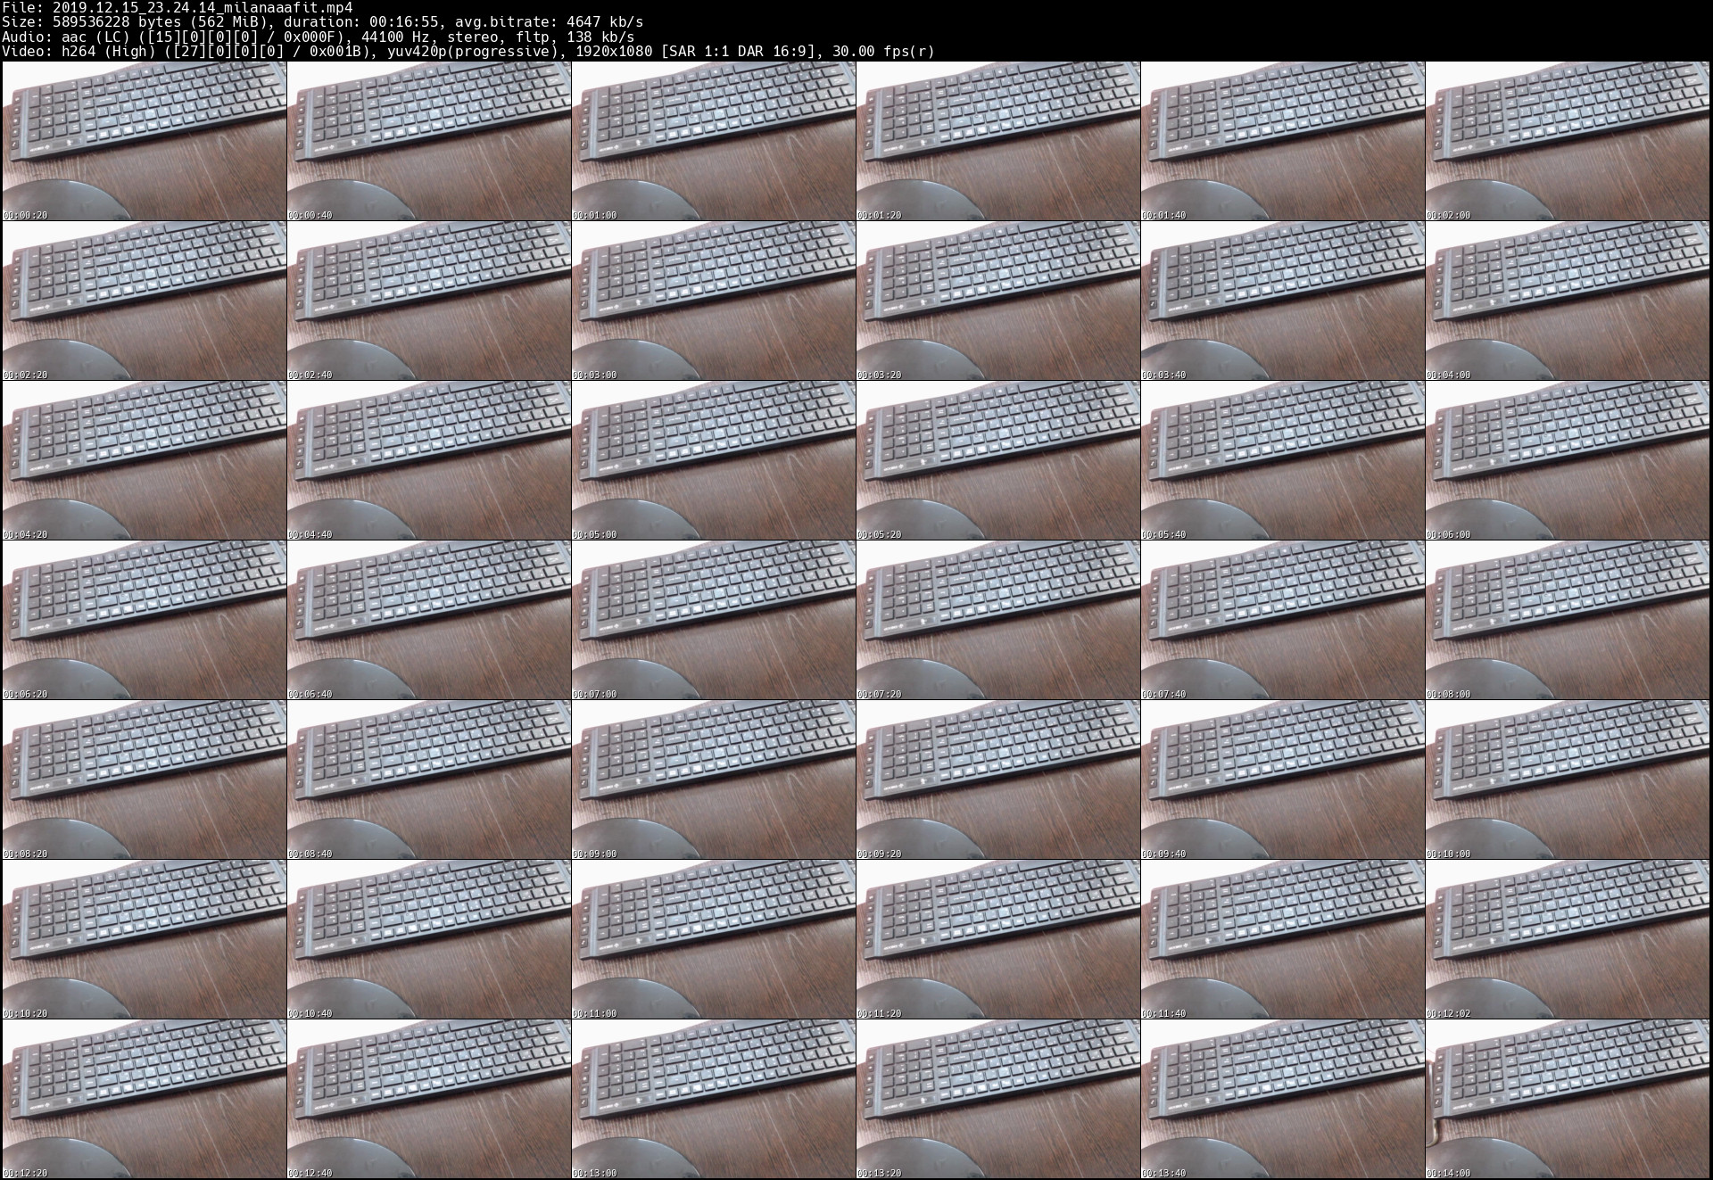This screenshot has width=1713, height=1180.
Task: Choose the thumbnail stamped 00:09:40
Action: (1283, 780)
